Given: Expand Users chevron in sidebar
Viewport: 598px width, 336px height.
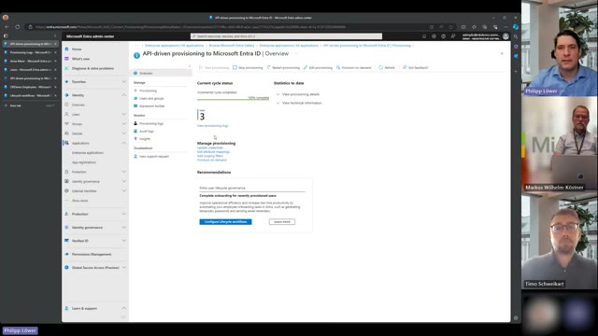Looking at the screenshot, I should [124, 114].
